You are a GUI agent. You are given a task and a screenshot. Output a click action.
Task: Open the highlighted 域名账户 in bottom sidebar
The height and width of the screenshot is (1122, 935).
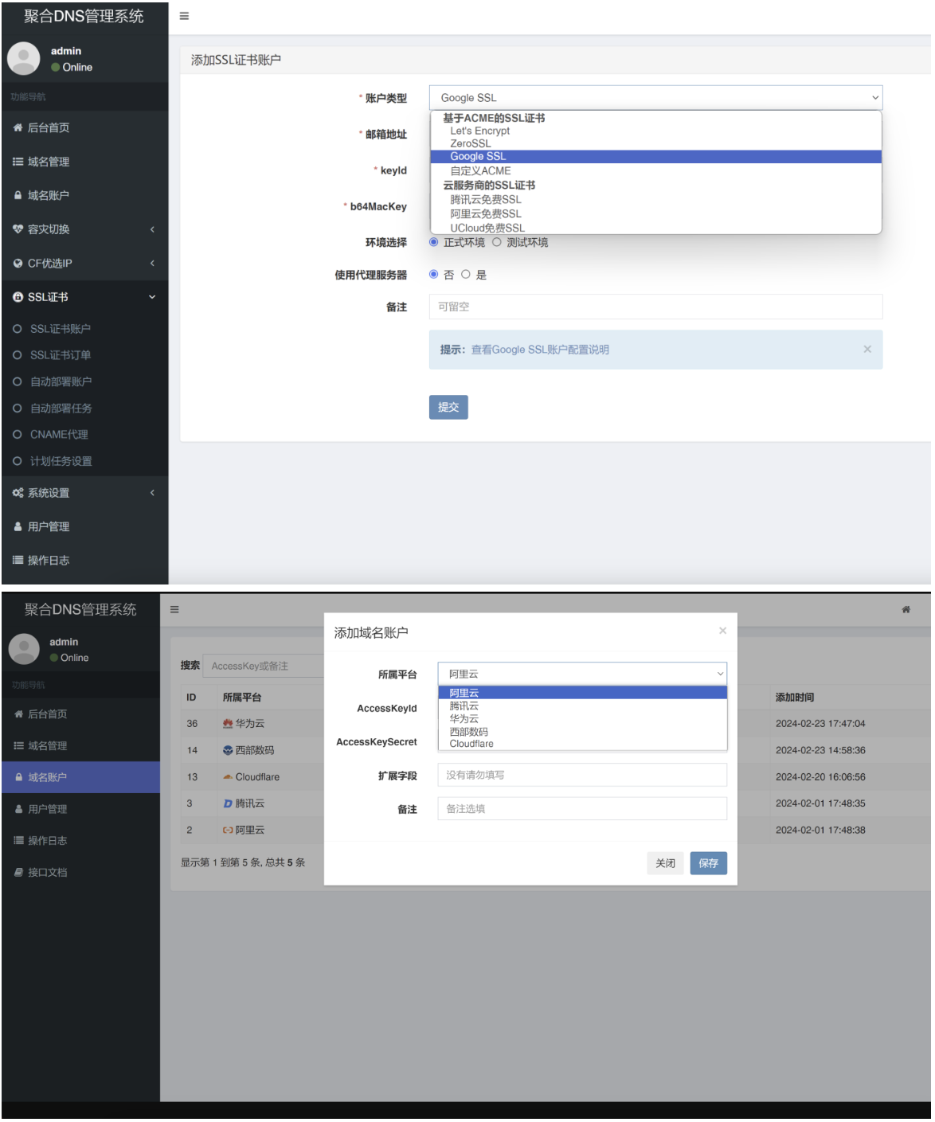(x=80, y=778)
